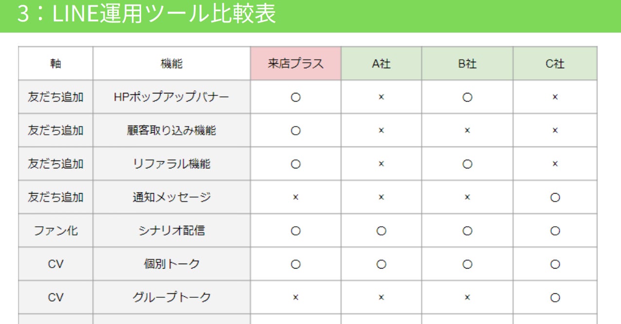Click the circle mark for 来店プラス in HPポップアップバナー row
The image size is (621, 324).
click(x=295, y=97)
